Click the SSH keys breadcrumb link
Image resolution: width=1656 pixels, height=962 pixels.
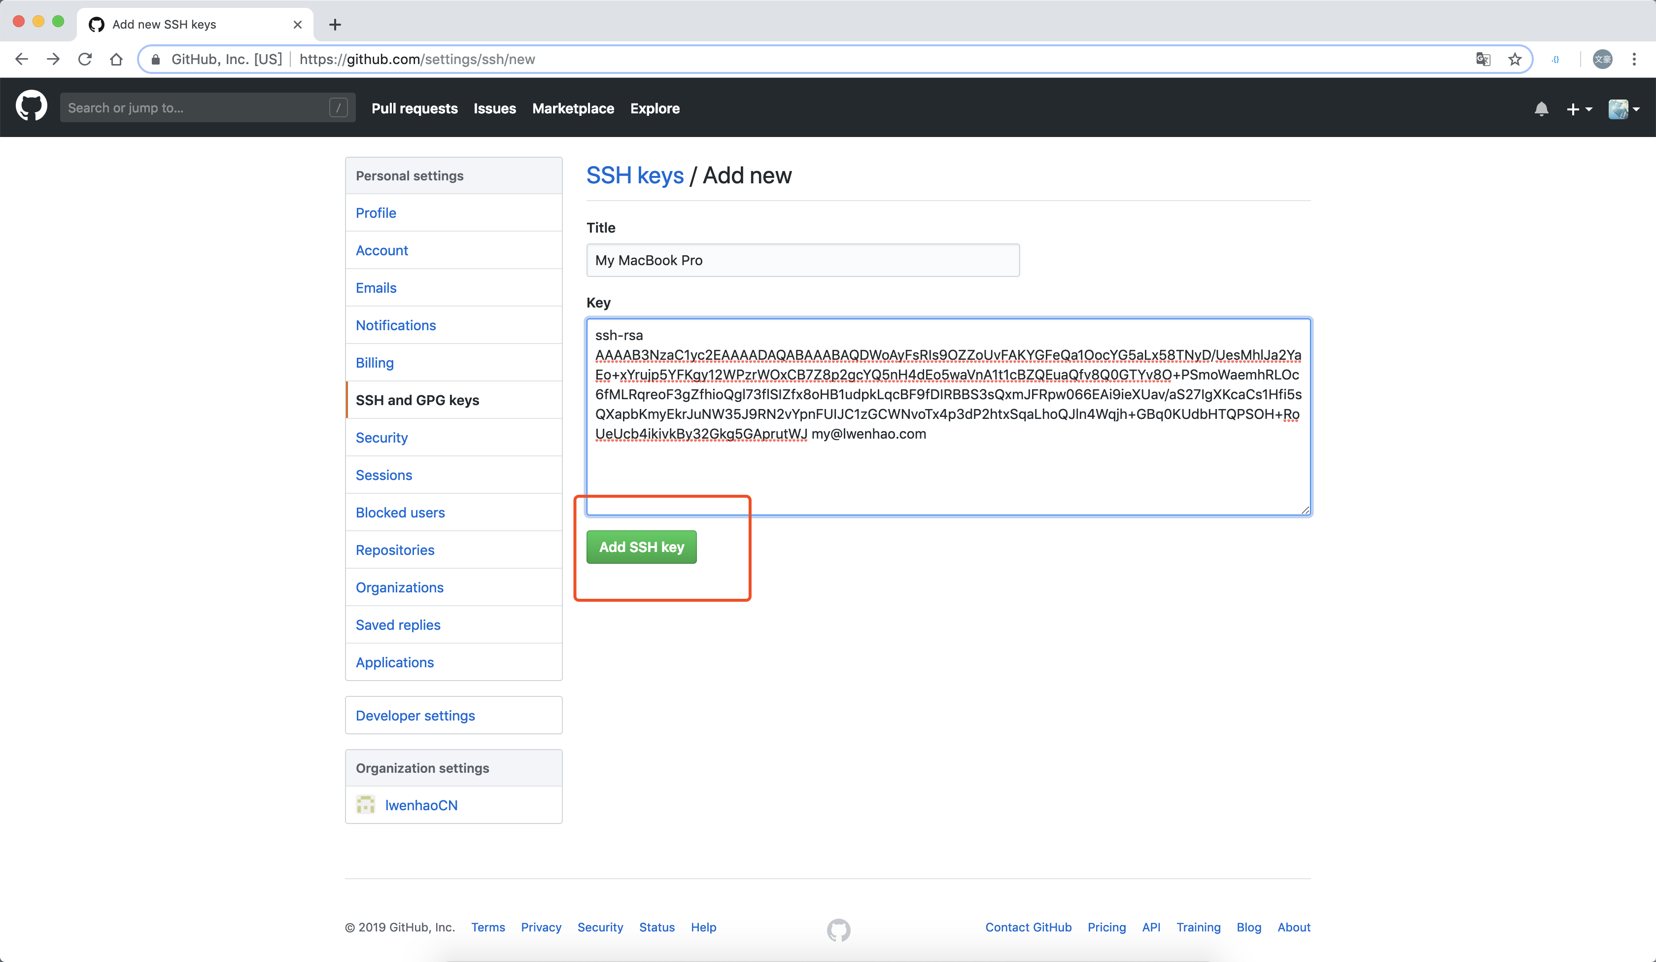[634, 175]
